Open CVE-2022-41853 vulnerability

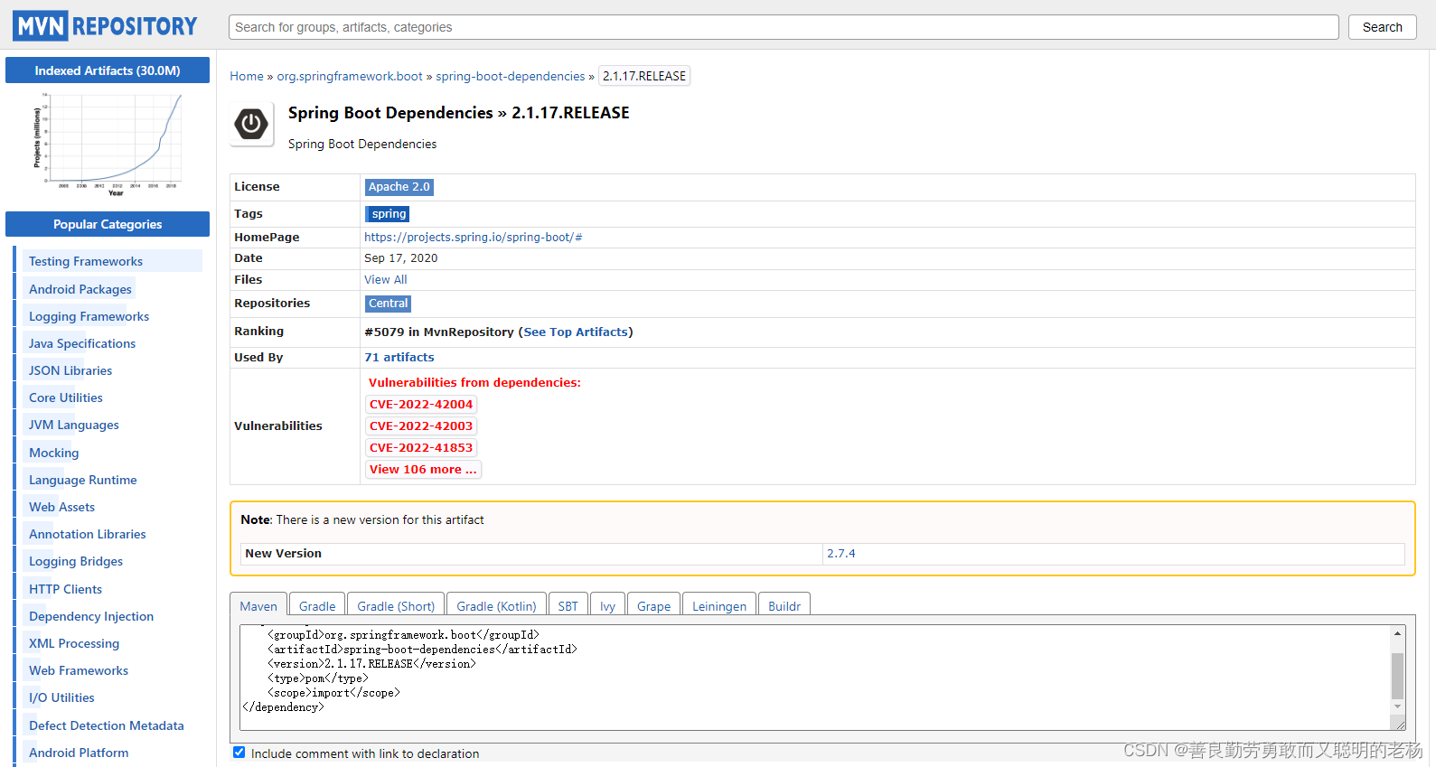pos(421,448)
